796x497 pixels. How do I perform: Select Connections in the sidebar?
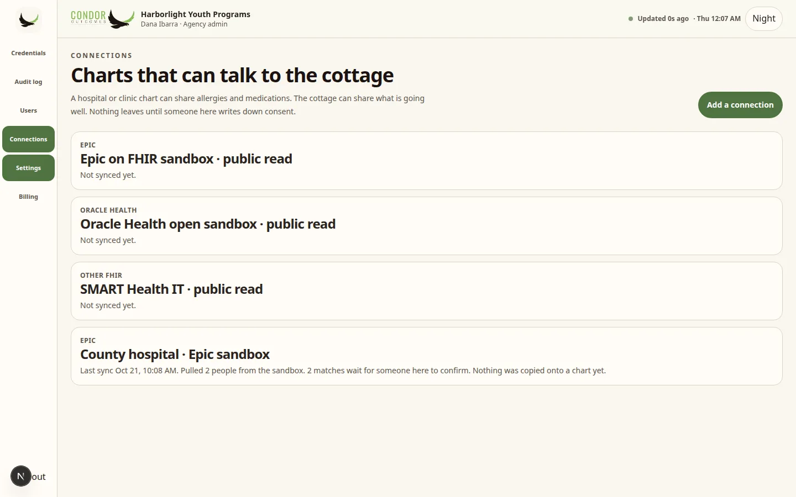(x=28, y=139)
